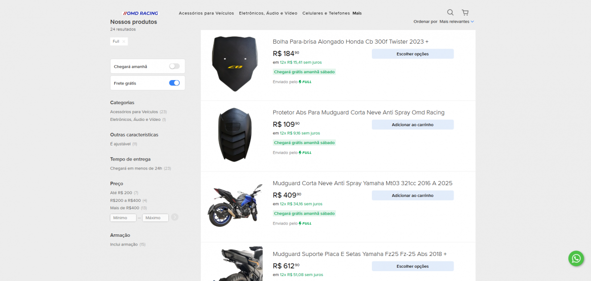Viewport: 591px width, 281px height.
Task: Expand the Mais menu item
Action: pyautogui.click(x=357, y=13)
